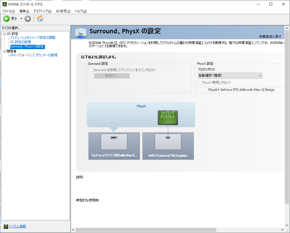Click the horizontal scrollbar right arrow

pyautogui.click(x=282, y=230)
